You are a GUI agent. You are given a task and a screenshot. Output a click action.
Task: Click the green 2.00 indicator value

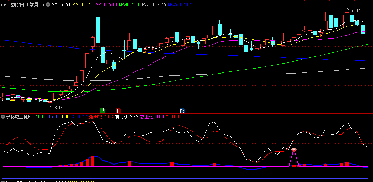39,116
